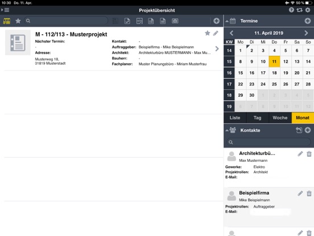Tap the 11. April 2019 calendar title
Image resolution: width=314 pixels, height=236 pixels.
(268, 33)
